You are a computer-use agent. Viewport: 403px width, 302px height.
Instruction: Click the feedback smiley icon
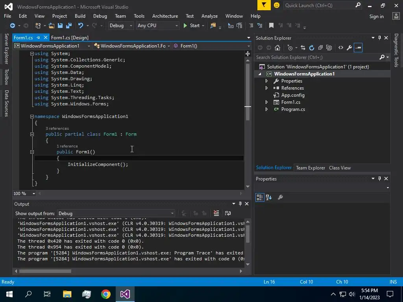[277, 5]
